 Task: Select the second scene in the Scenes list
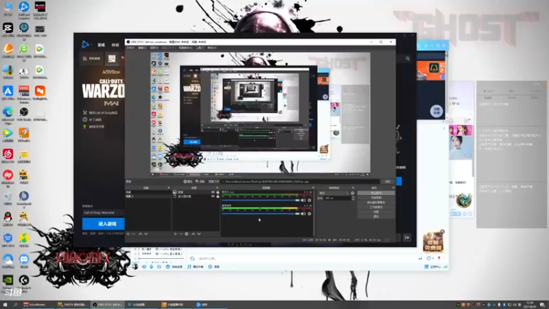148,196
